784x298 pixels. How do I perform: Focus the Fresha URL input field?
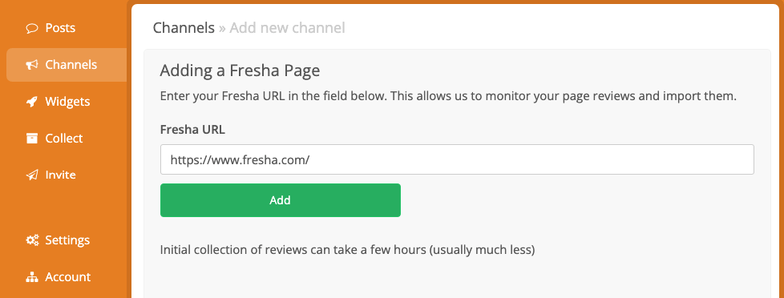(457, 159)
